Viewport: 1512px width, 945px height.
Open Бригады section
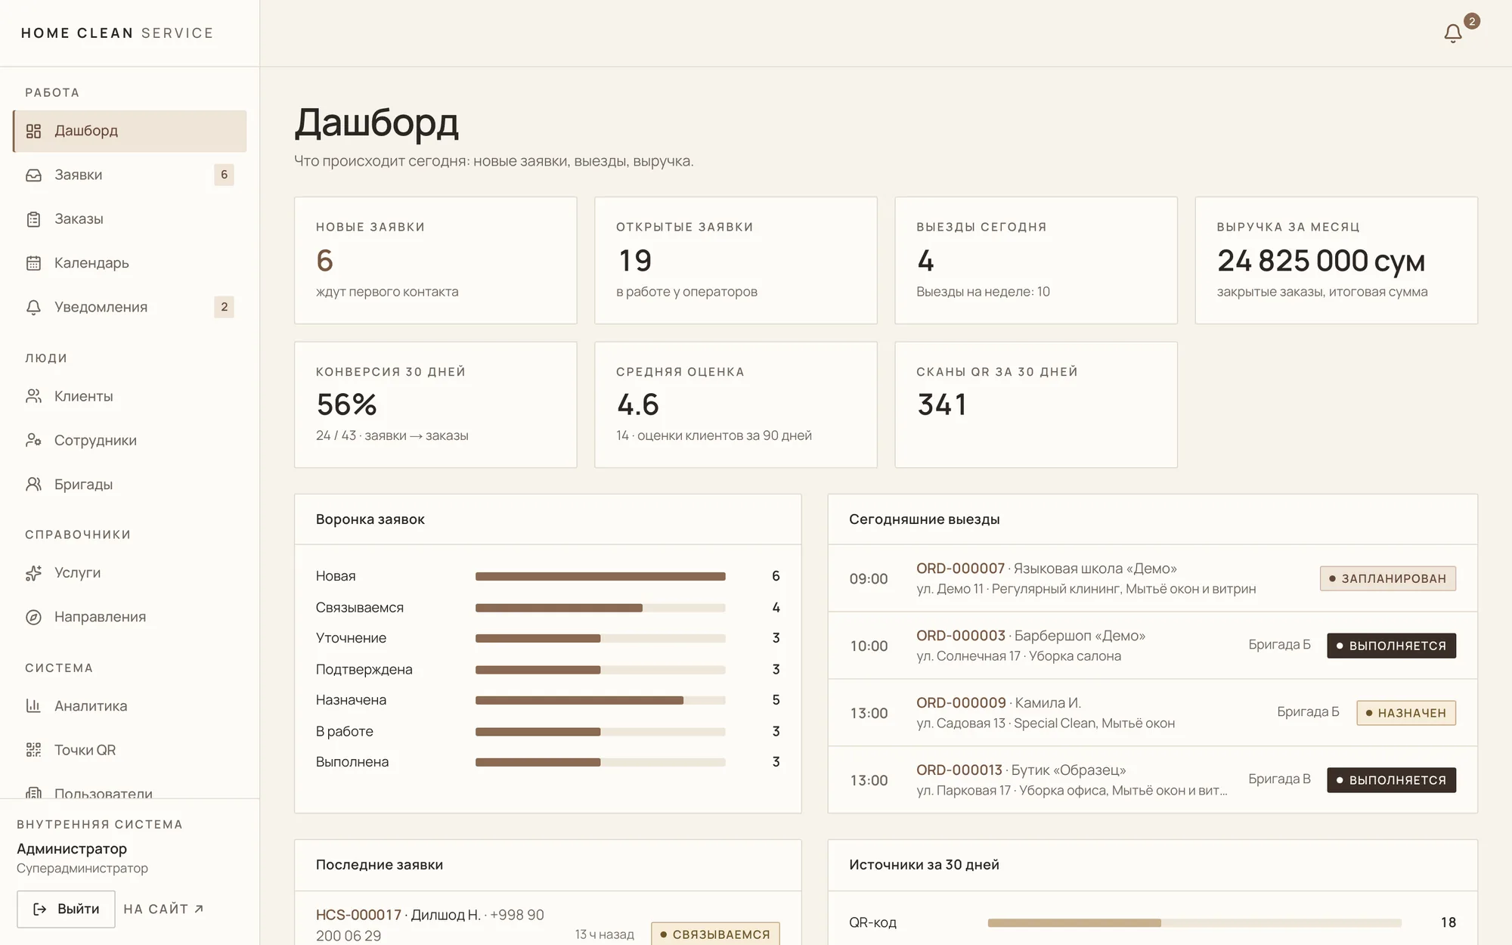(x=130, y=485)
